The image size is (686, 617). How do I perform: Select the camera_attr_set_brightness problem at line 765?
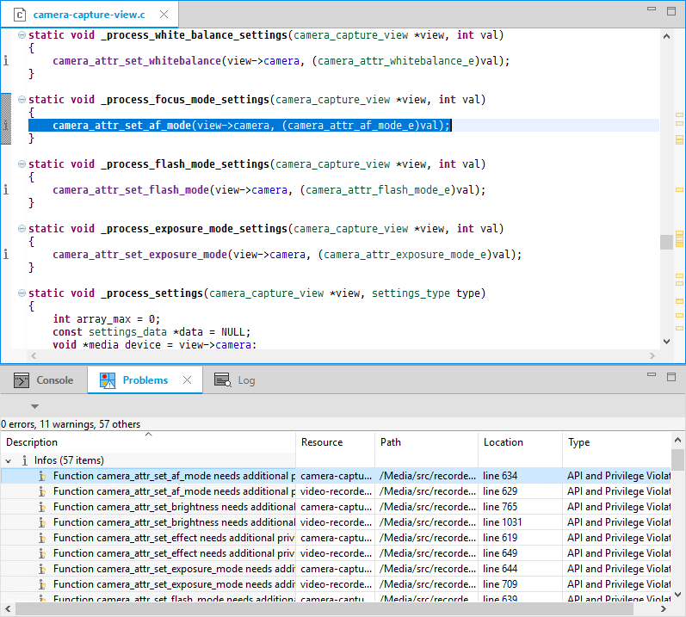(172, 507)
